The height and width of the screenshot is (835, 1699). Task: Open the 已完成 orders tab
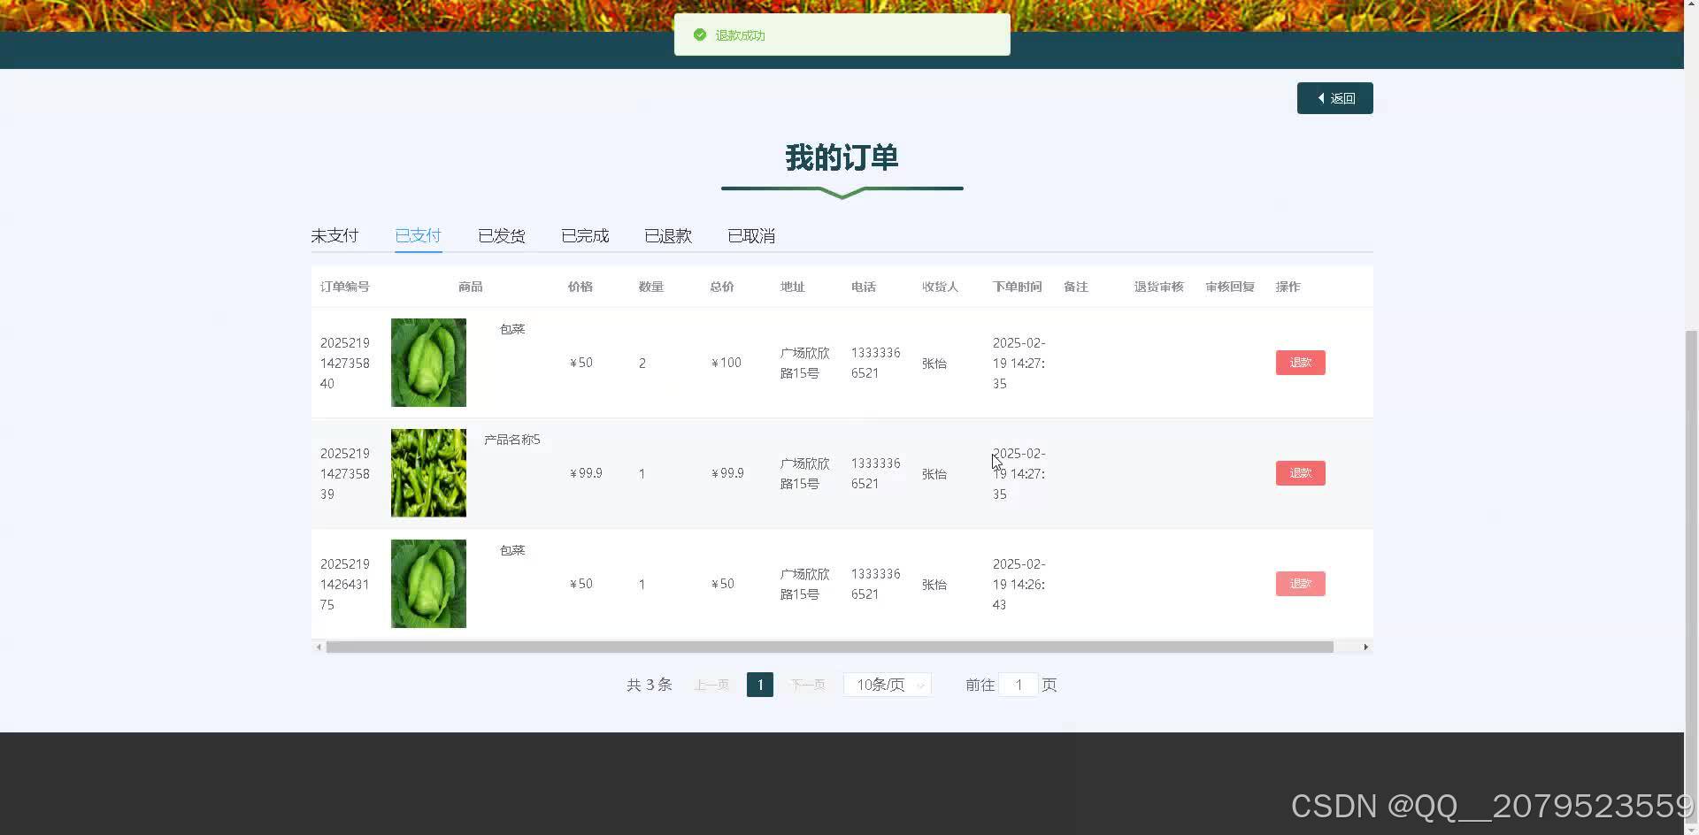point(584,235)
